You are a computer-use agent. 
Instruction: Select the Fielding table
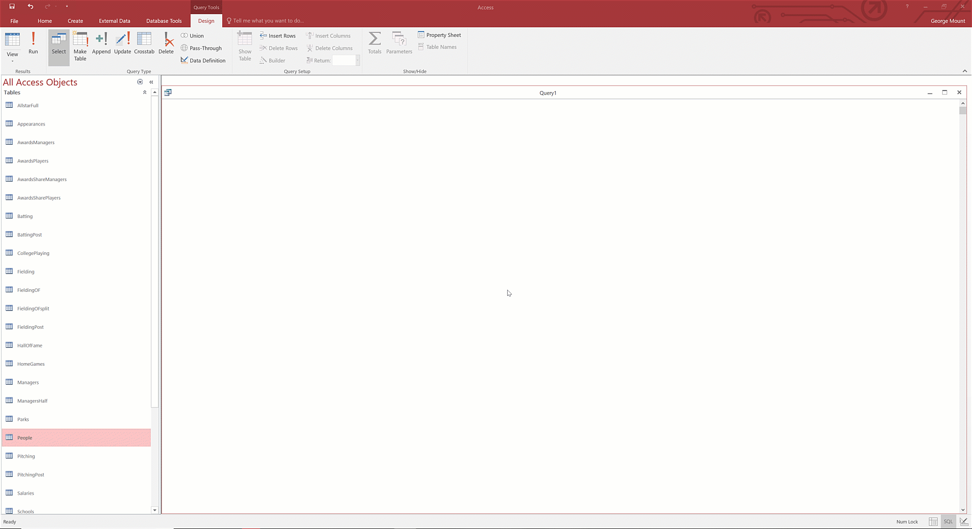pos(76,272)
